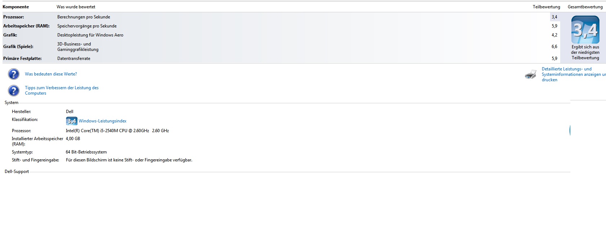Click the help icon beside 'Tipps zum Verbessern'

tap(14, 90)
